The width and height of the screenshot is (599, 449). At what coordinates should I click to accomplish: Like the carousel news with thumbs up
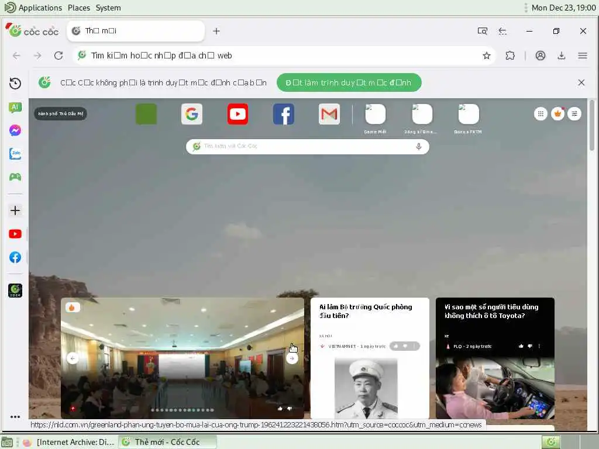coord(280,409)
